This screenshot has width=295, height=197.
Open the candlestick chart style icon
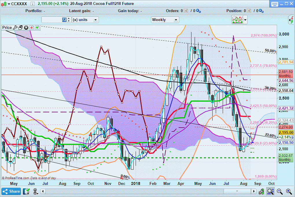pyautogui.click(x=4, y=3)
